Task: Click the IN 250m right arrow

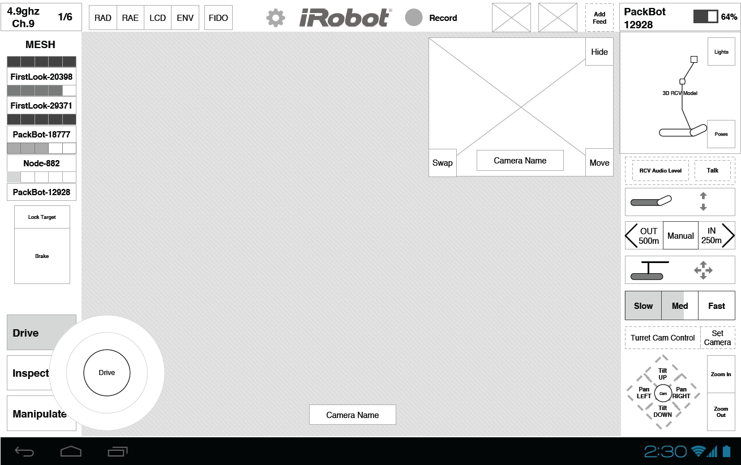Action: point(717,235)
